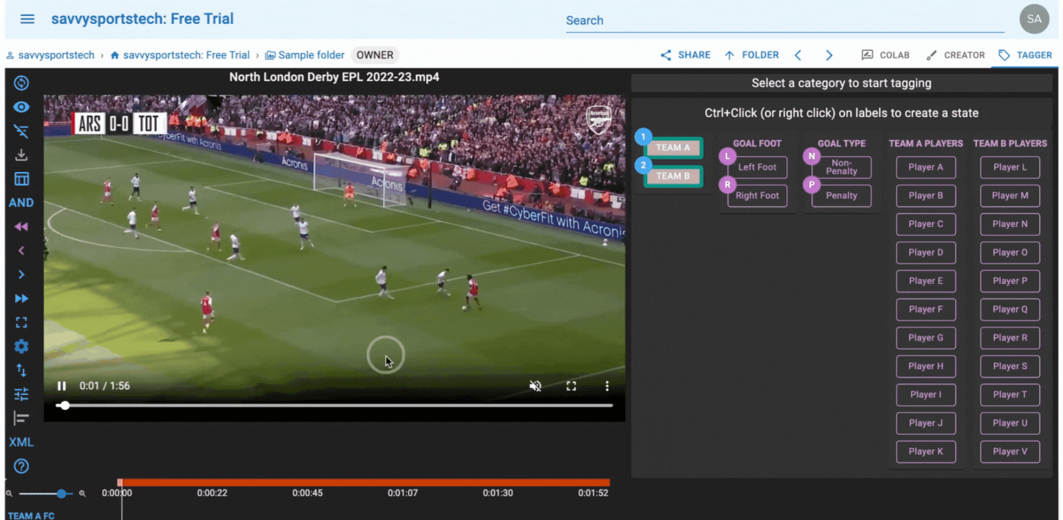This screenshot has width=1063, height=520.
Task: Open the settings gear icon
Action: tap(21, 346)
